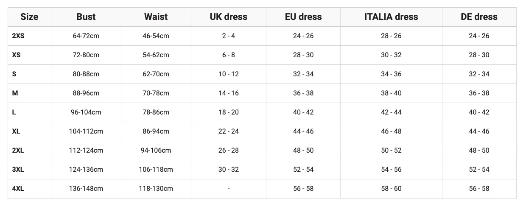526x201 pixels.
Task: Click the UK dress 14 - 16 cell
Action: click(x=229, y=93)
